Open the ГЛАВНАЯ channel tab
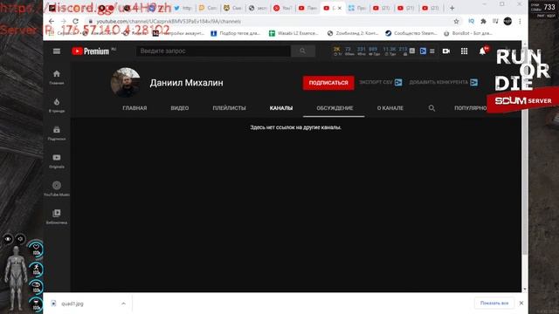The image size is (559, 314). (x=135, y=108)
